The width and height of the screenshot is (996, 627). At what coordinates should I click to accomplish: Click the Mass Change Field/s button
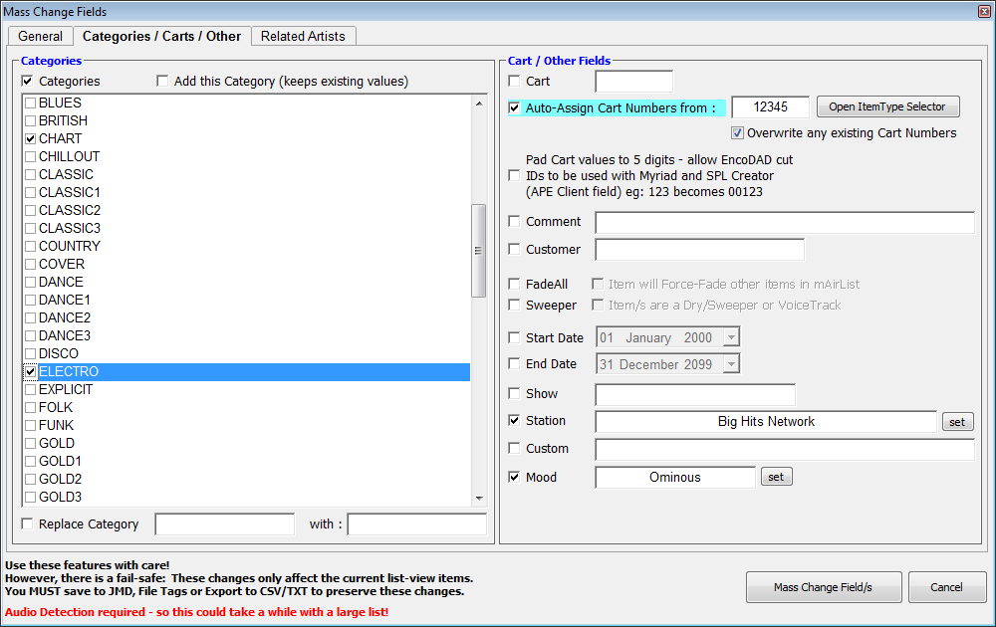(x=823, y=587)
